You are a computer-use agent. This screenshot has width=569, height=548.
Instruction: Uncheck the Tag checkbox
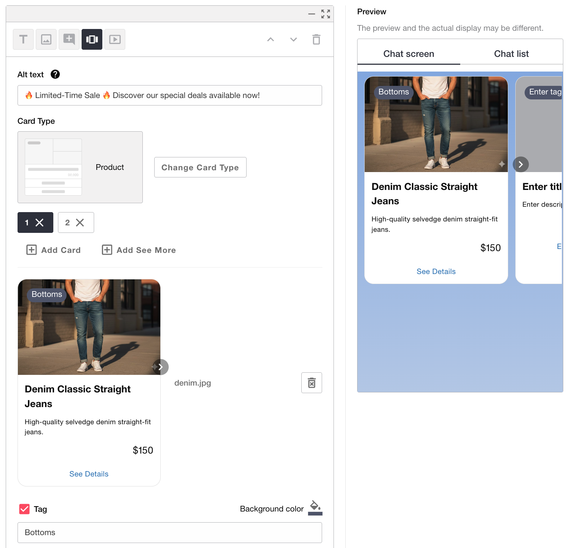[24, 509]
